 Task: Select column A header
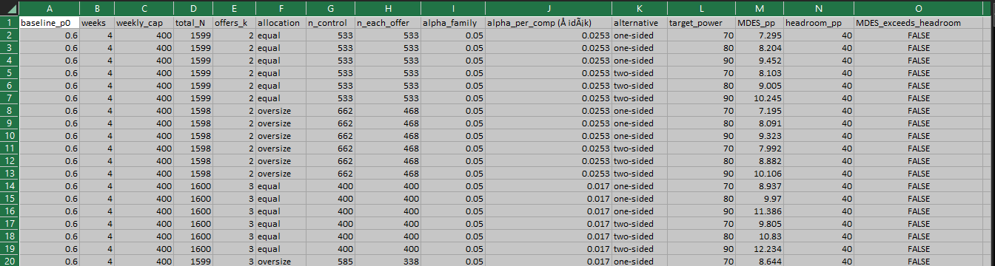(49, 8)
